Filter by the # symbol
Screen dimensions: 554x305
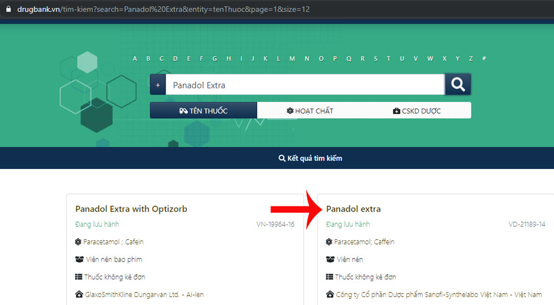[484, 59]
